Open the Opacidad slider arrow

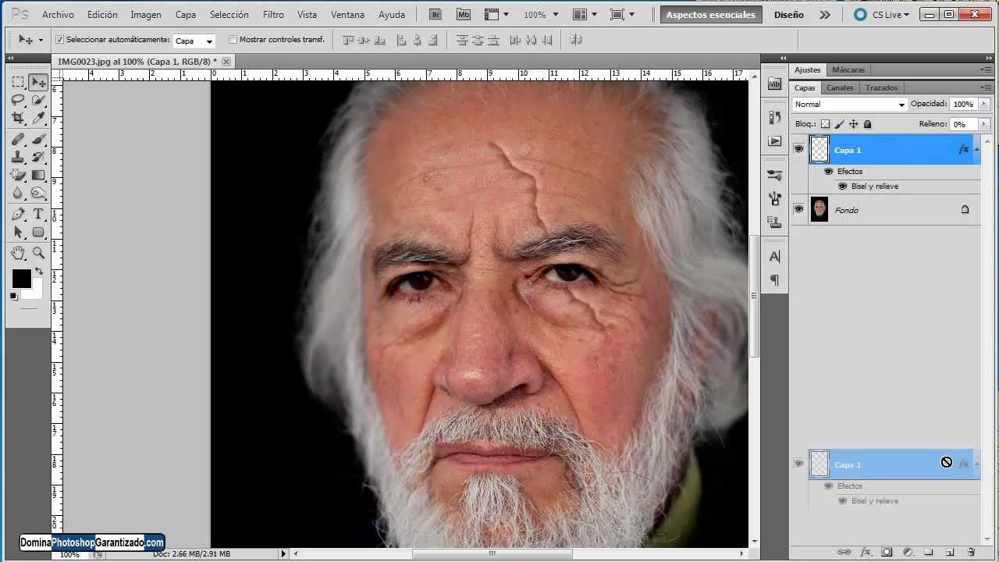tap(983, 104)
